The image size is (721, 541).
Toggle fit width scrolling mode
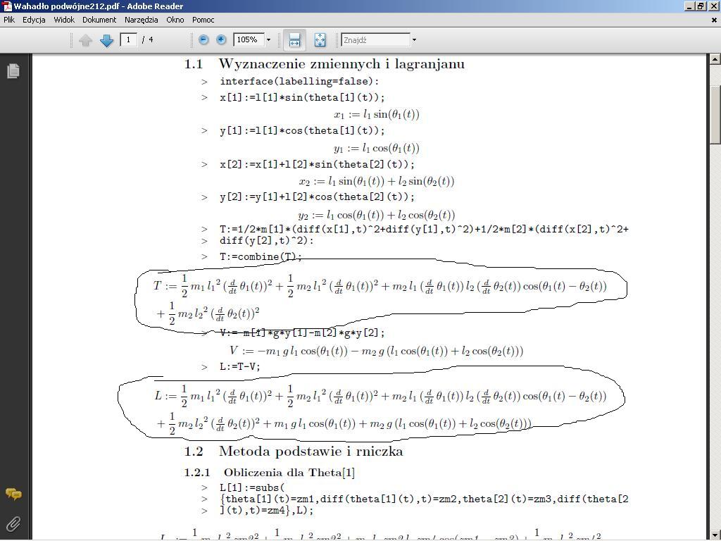point(294,40)
